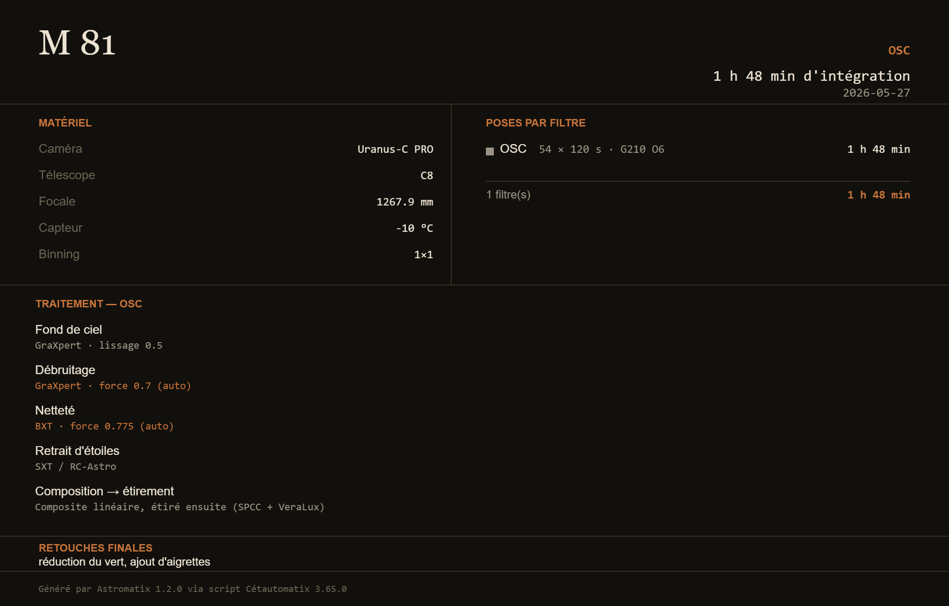Click the BXT force 0.775 (auto) link
This screenshot has height=606, width=949.
click(x=105, y=426)
